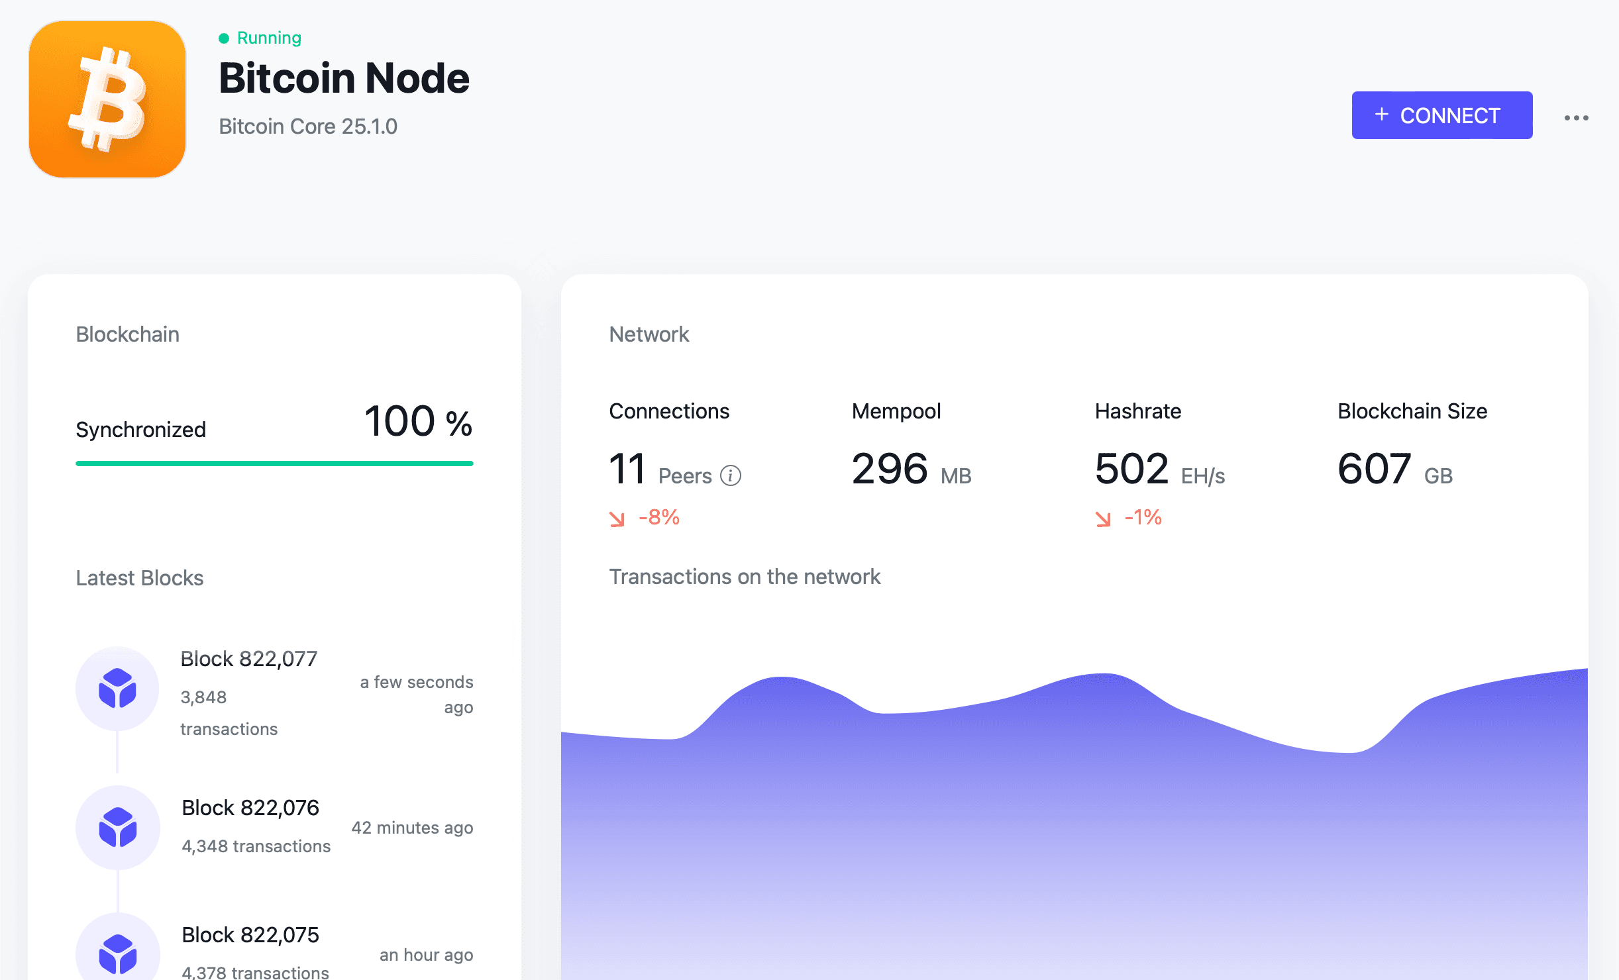Click the -1% hashrate change
1619x980 pixels.
pos(1143,517)
